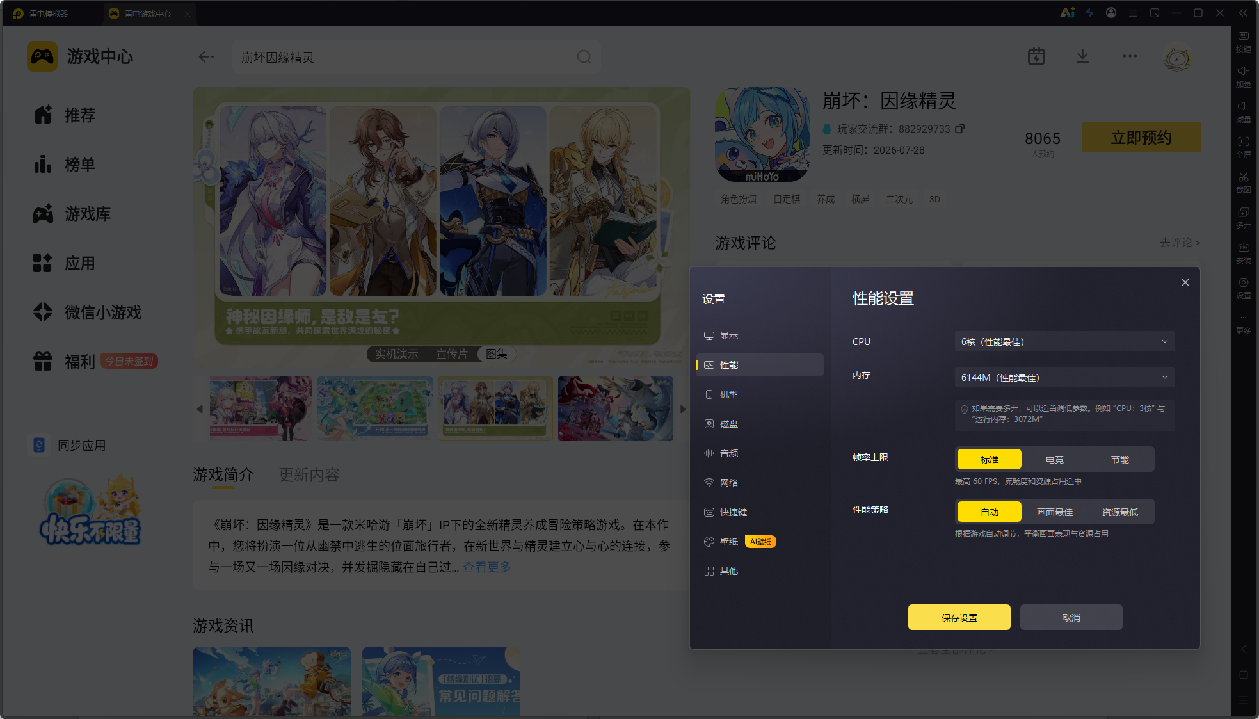
Task: Select 节能 frame rate limit
Action: [1120, 459]
